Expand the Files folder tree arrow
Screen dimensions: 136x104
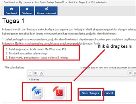click(29, 79)
